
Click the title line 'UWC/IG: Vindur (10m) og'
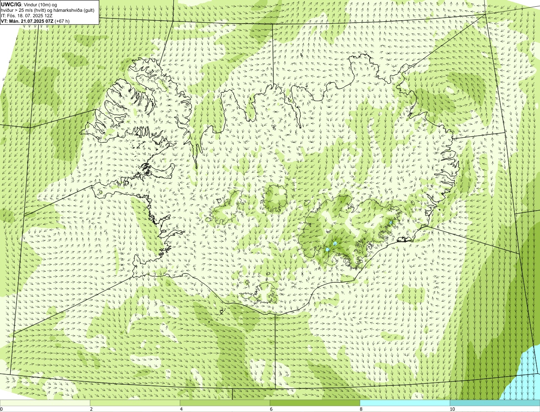coord(29,4)
